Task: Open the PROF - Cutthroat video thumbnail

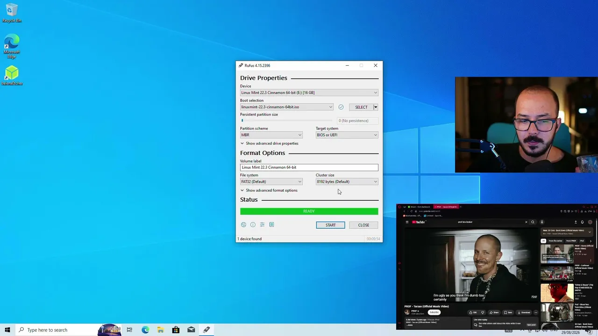Action: pyautogui.click(x=557, y=273)
